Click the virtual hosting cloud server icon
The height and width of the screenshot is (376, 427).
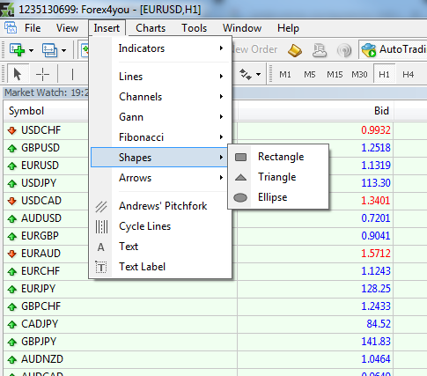click(320, 50)
